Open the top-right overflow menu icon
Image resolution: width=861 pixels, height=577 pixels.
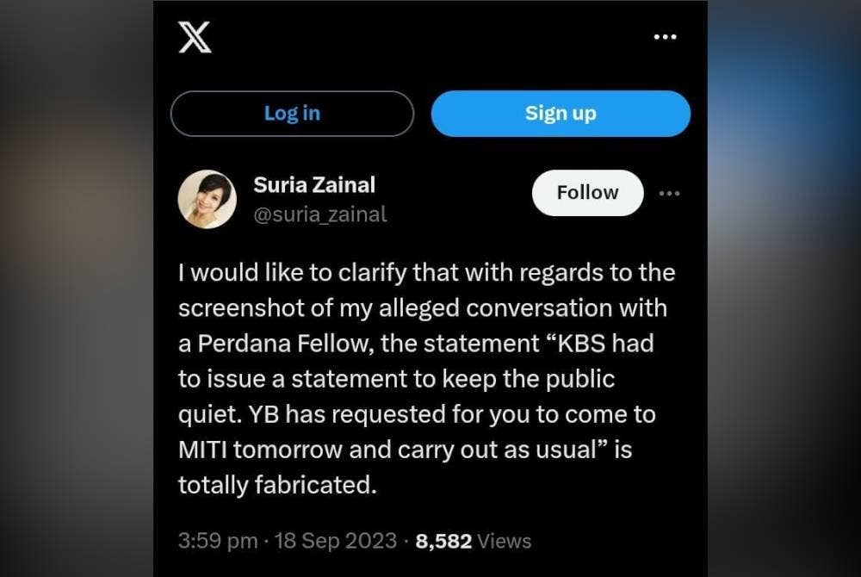(x=665, y=36)
